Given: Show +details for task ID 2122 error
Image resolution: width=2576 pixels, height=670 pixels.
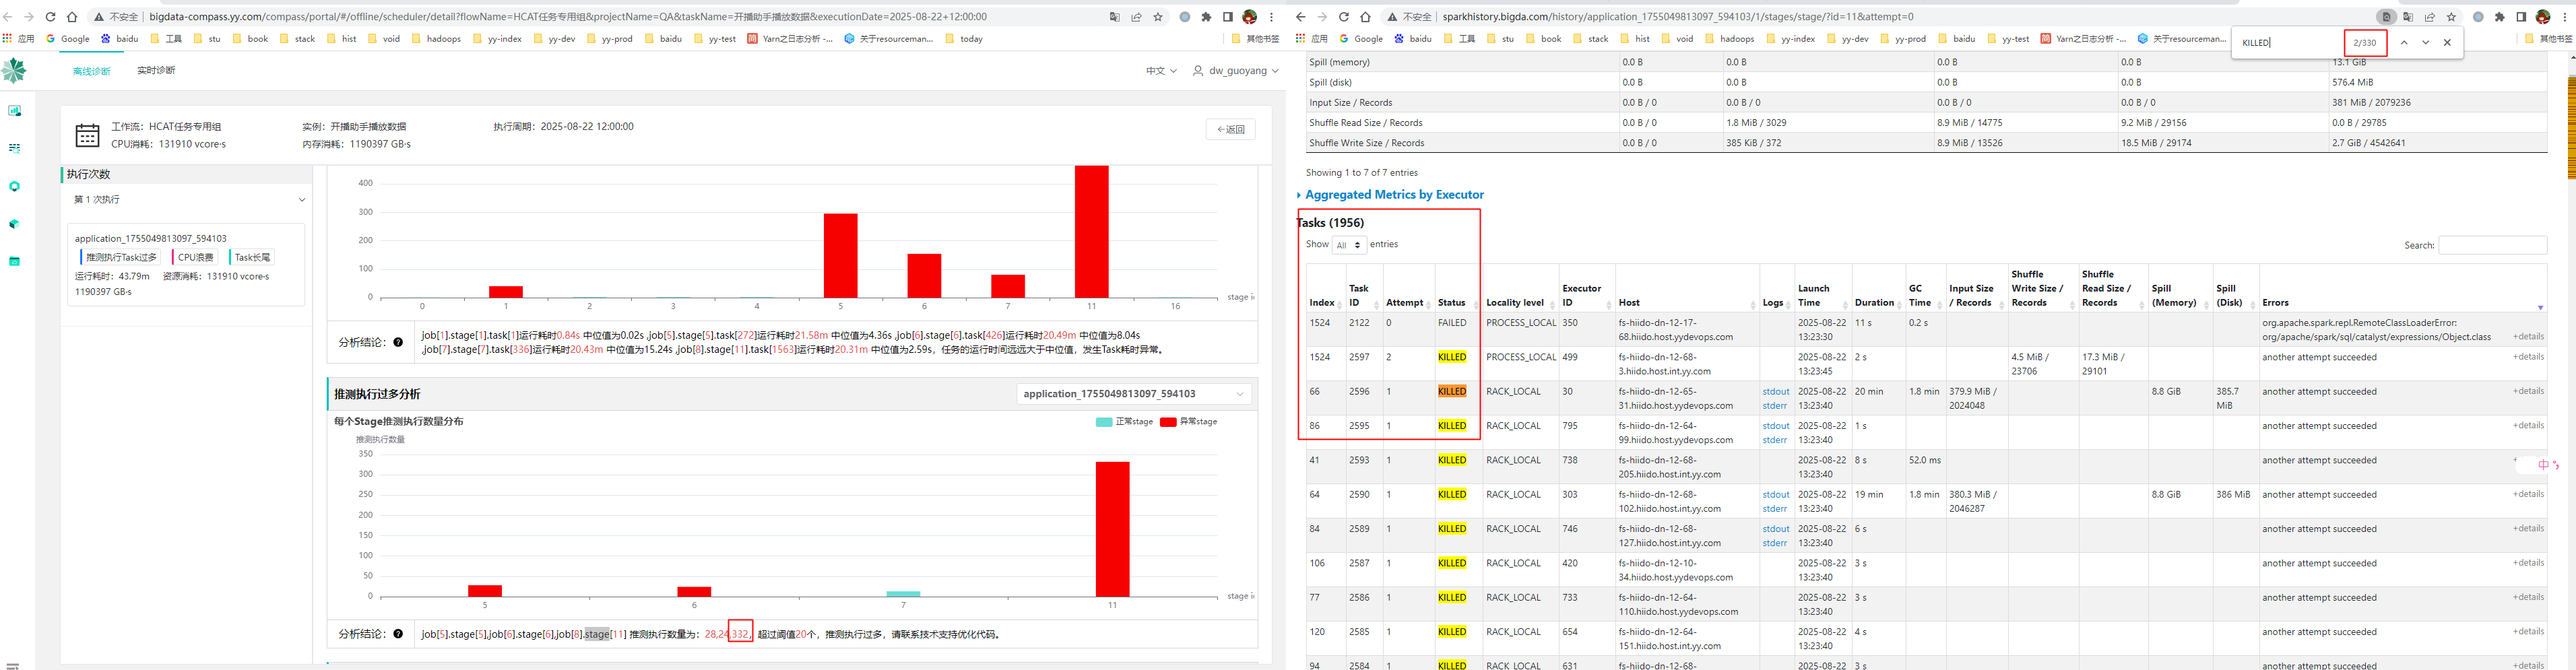Looking at the screenshot, I should [x=2528, y=337].
